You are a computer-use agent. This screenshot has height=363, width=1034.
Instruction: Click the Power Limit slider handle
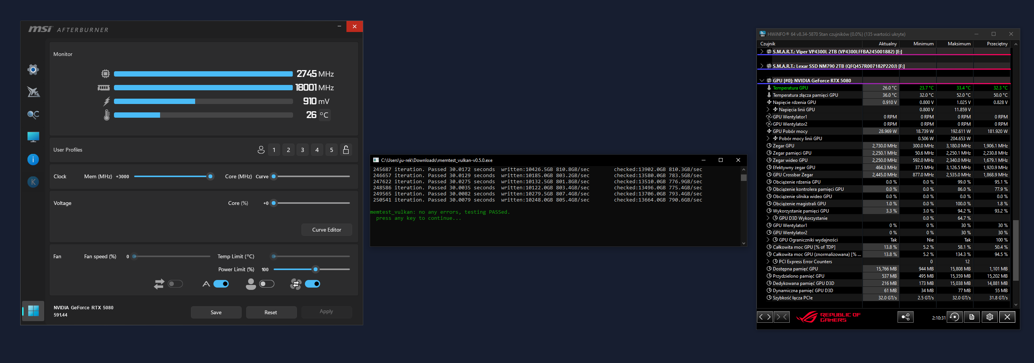click(316, 270)
